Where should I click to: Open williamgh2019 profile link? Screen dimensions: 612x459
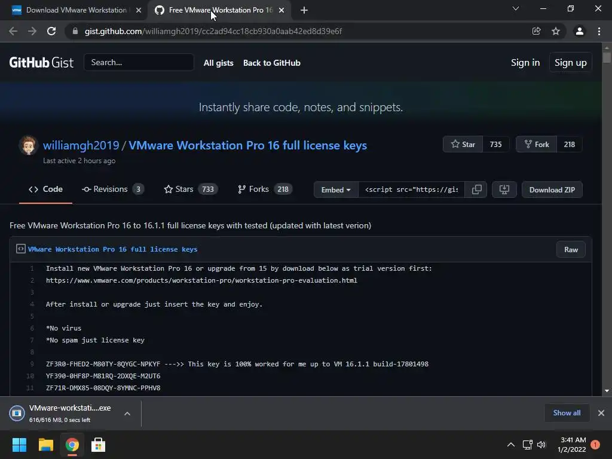(x=81, y=145)
